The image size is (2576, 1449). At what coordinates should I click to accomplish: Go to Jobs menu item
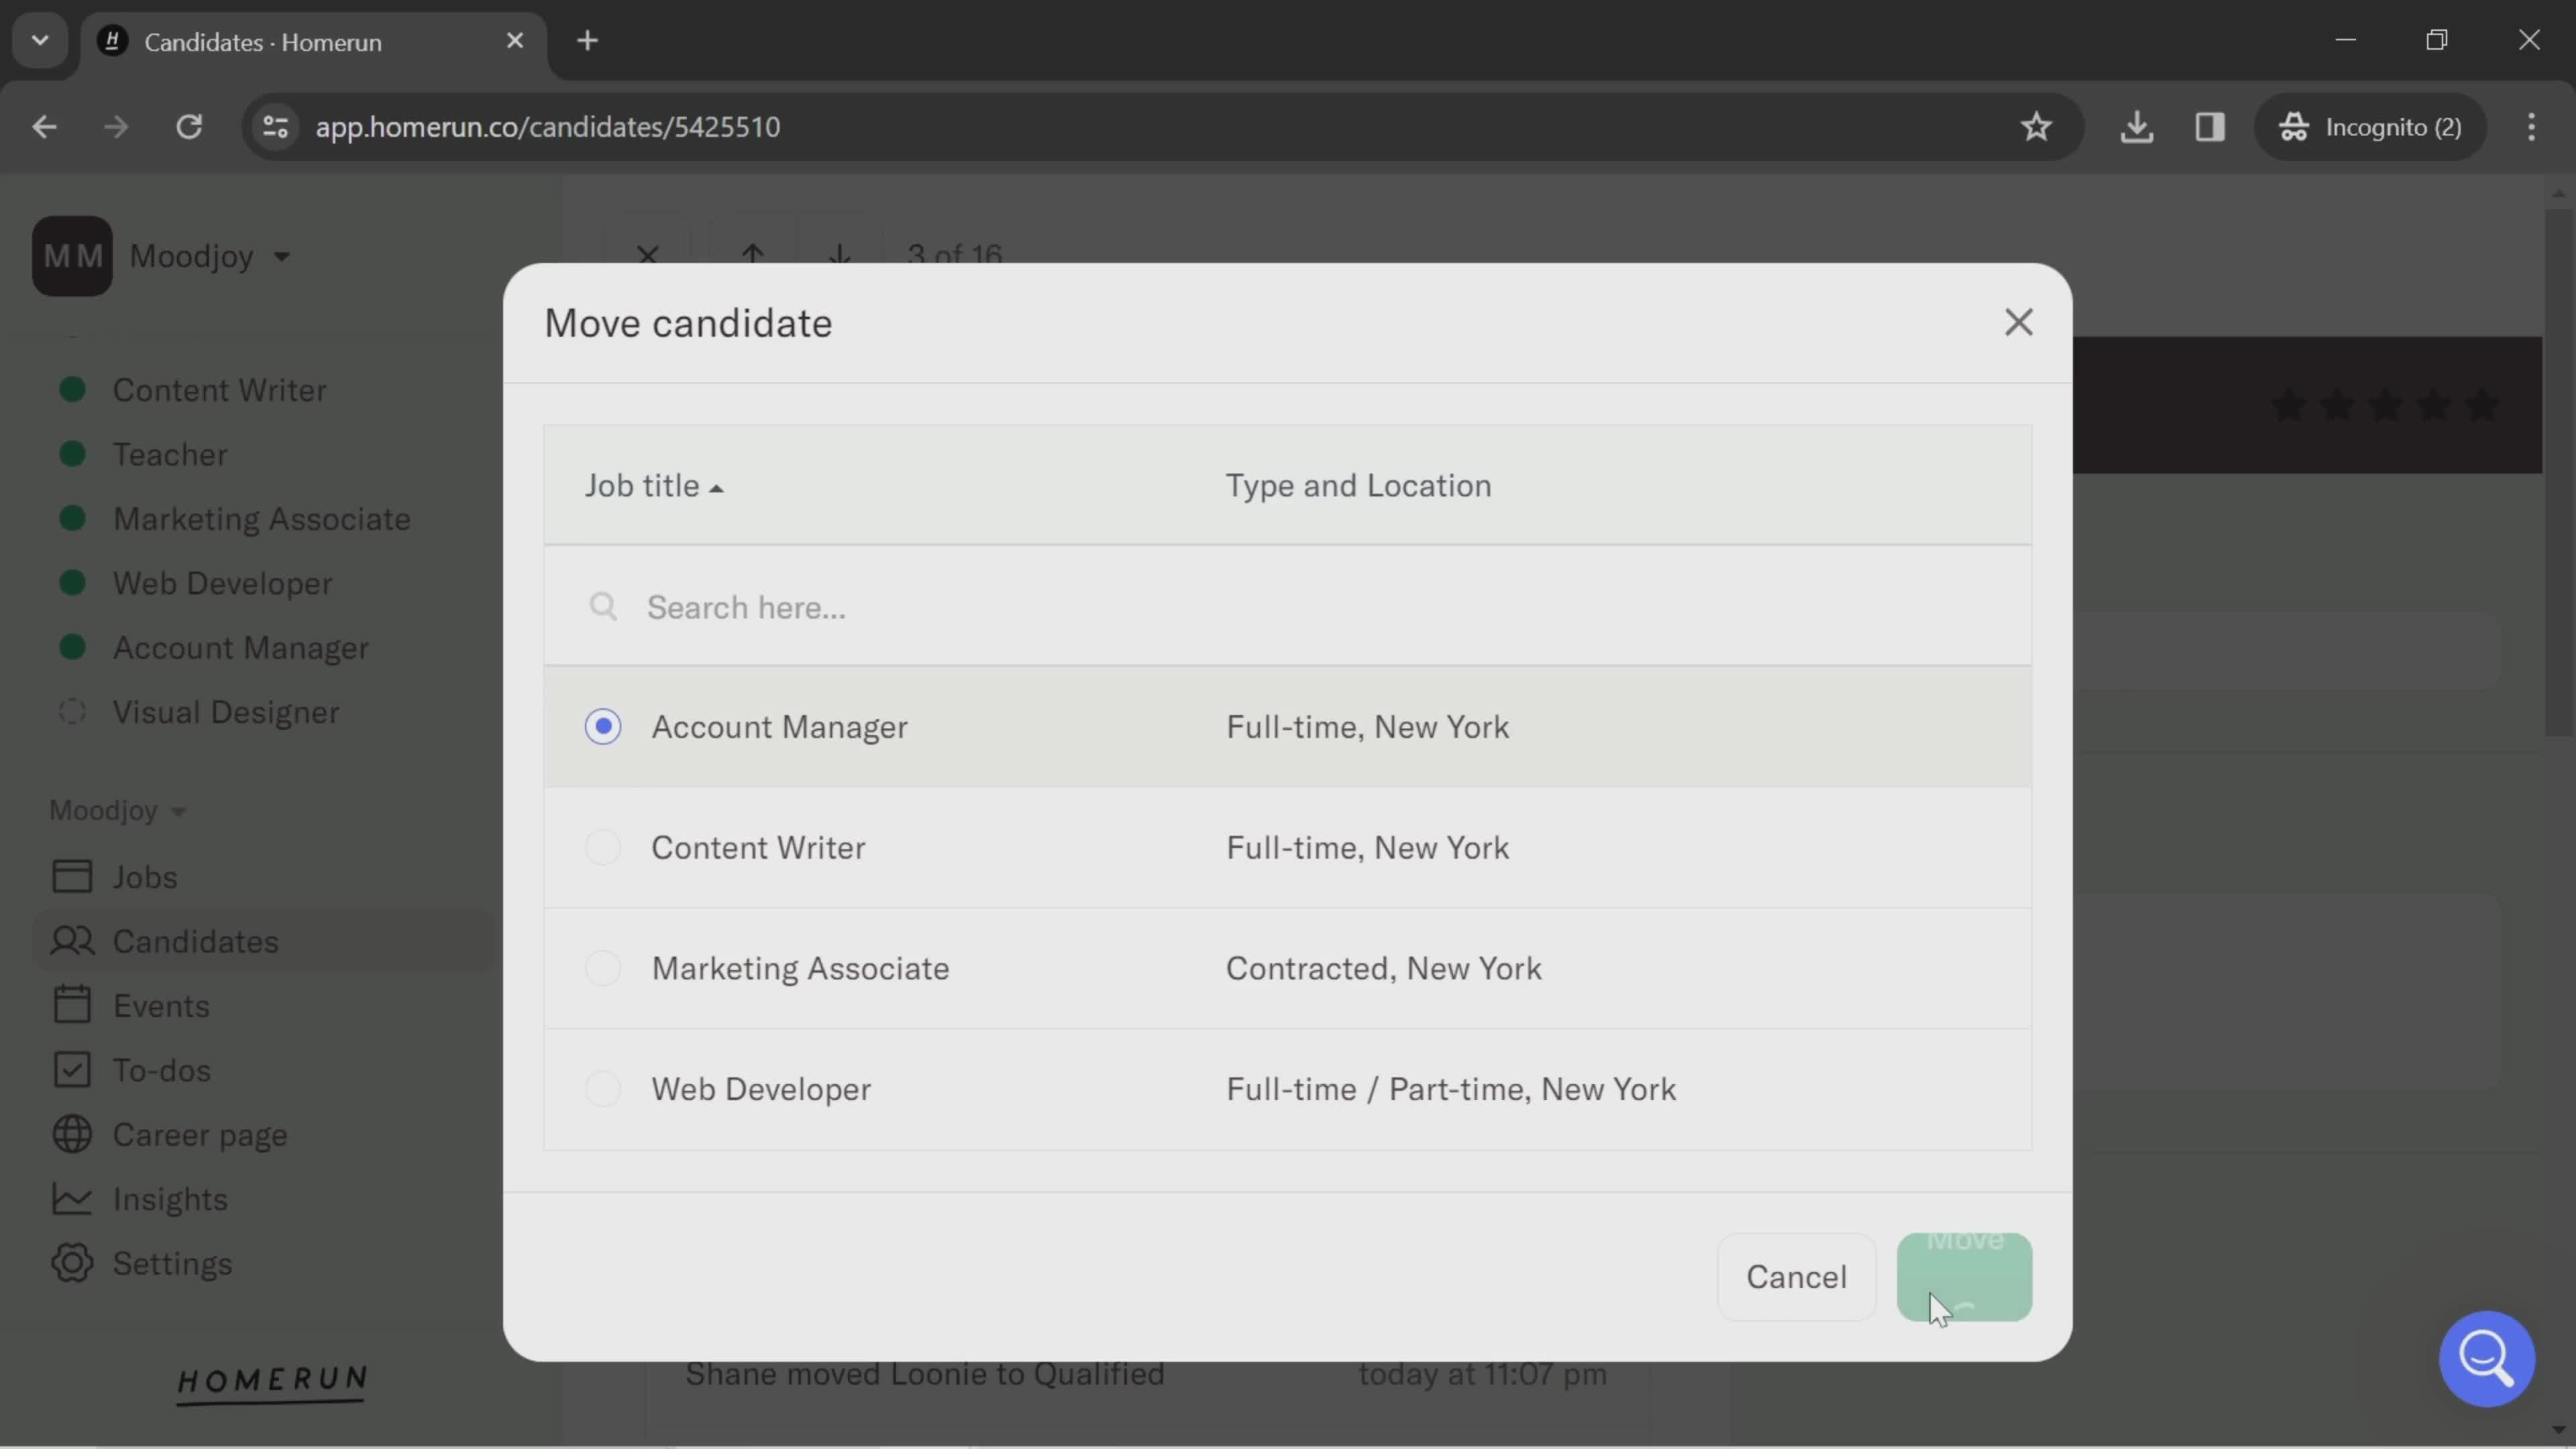click(x=145, y=877)
